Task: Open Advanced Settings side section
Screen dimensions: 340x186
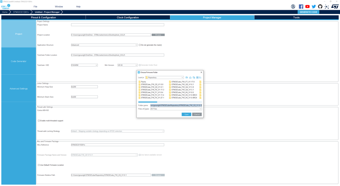Action: click(x=19, y=89)
